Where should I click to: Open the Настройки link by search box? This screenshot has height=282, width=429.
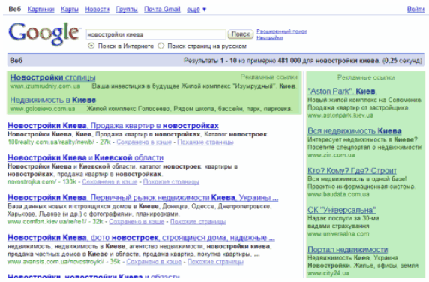tap(270, 37)
